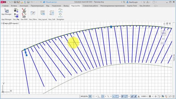The height and width of the screenshot is (99, 176).
Task: Open object snap options dropdown arrow
Action: point(120,97)
